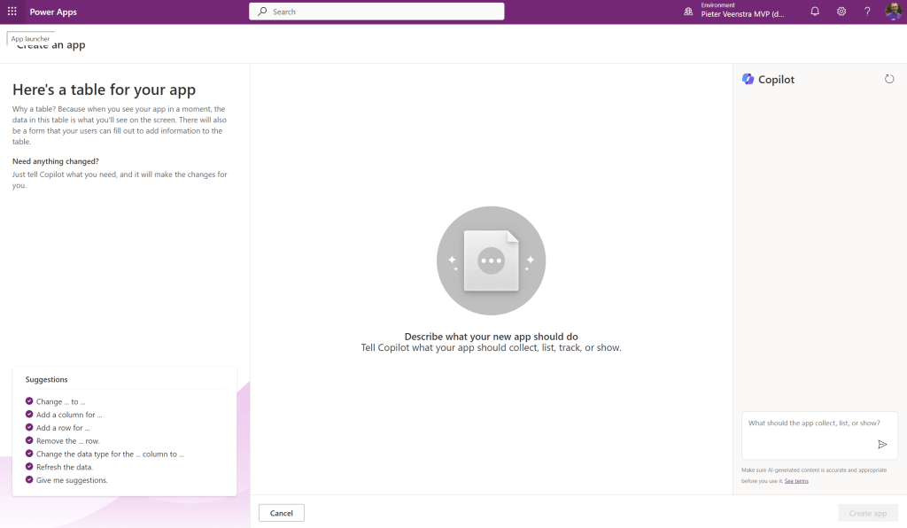Click the checkmark beside 'Add a column for ...'
The height and width of the screenshot is (528, 907).
pyautogui.click(x=29, y=414)
